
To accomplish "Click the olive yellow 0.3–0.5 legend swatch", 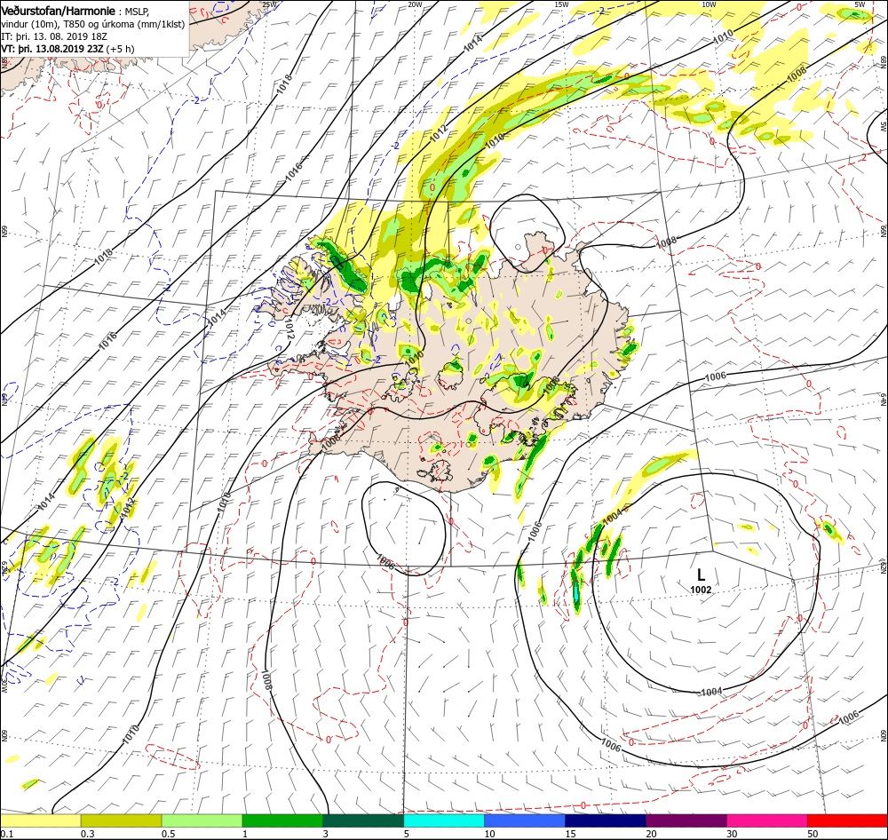I will click(x=121, y=820).
